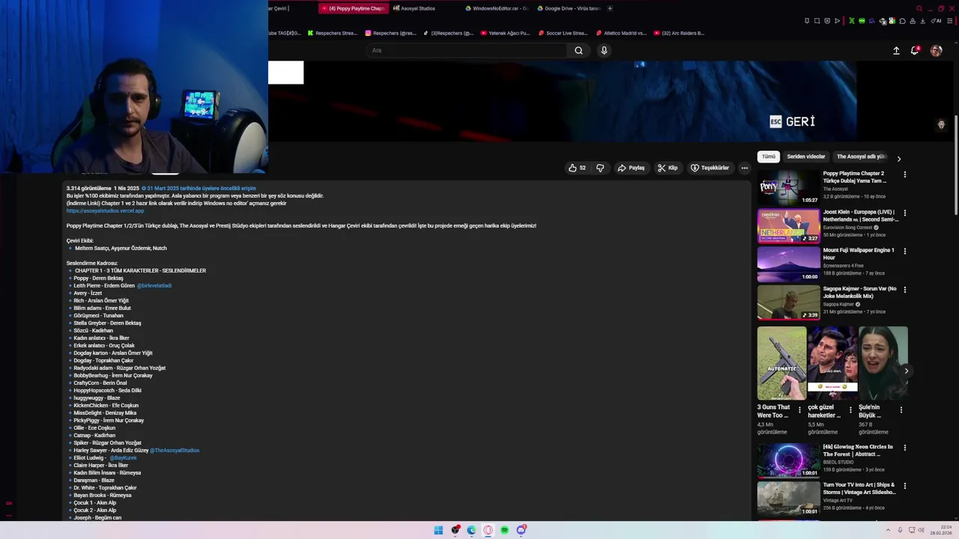Share the video with Paylaş

point(631,168)
